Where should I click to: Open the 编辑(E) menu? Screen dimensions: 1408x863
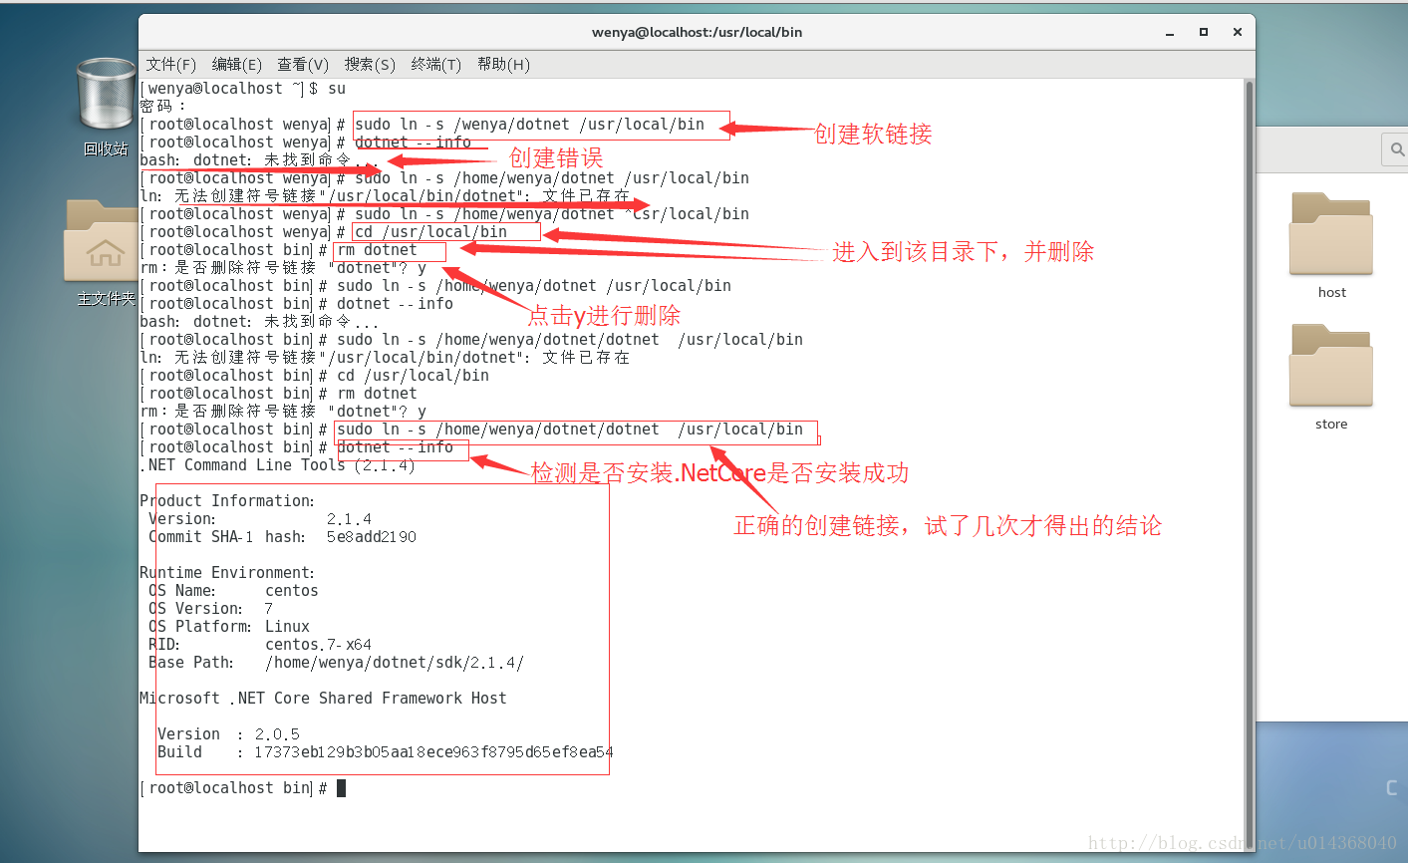(235, 64)
